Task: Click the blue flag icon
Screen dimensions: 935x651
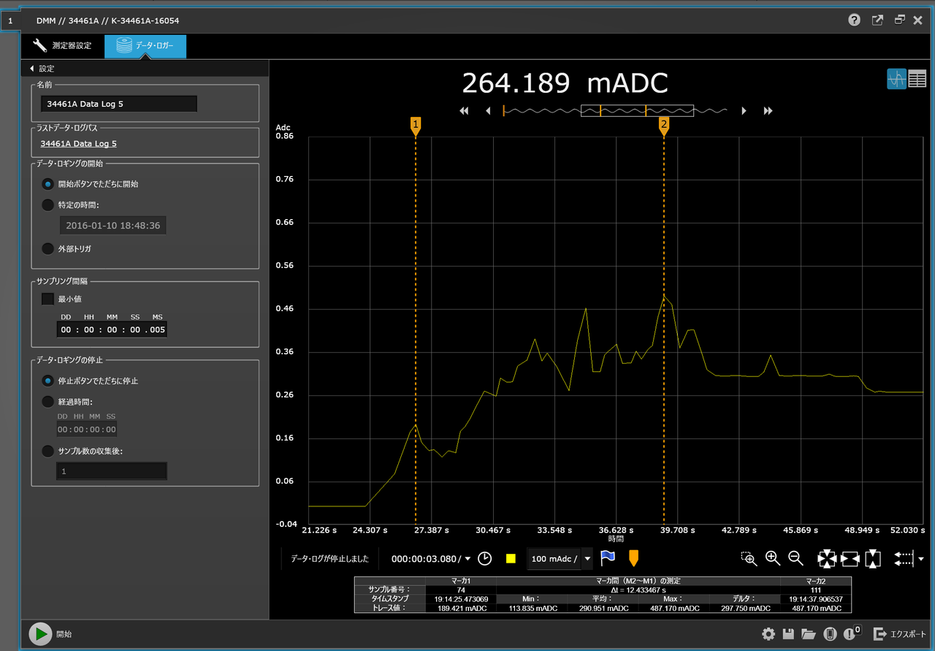Action: (608, 558)
